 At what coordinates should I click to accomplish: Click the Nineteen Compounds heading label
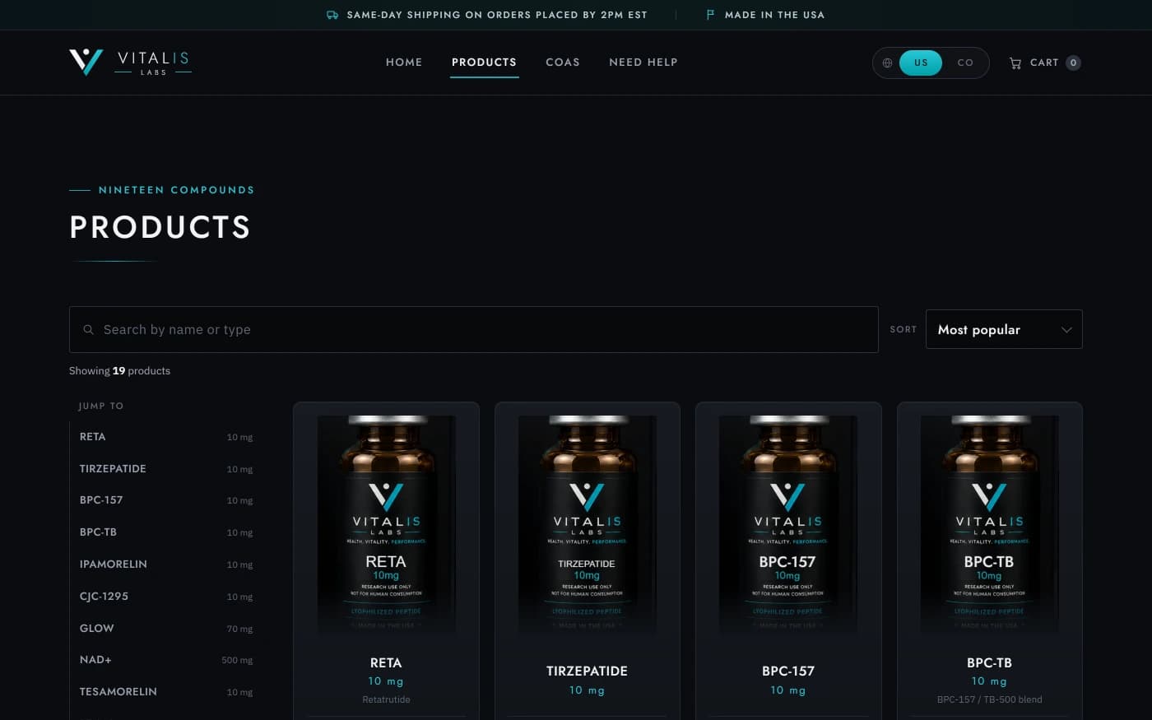pyautogui.click(x=176, y=190)
